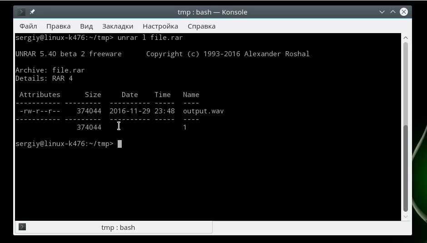Open the Закладки menu
Image resolution: width=427 pixels, height=243 pixels.
[118, 26]
